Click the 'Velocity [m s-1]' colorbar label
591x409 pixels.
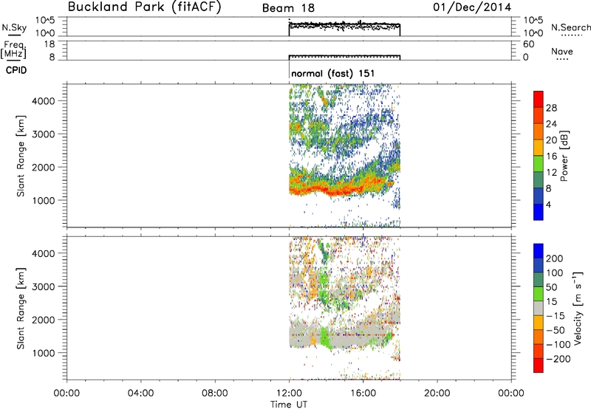(578, 308)
